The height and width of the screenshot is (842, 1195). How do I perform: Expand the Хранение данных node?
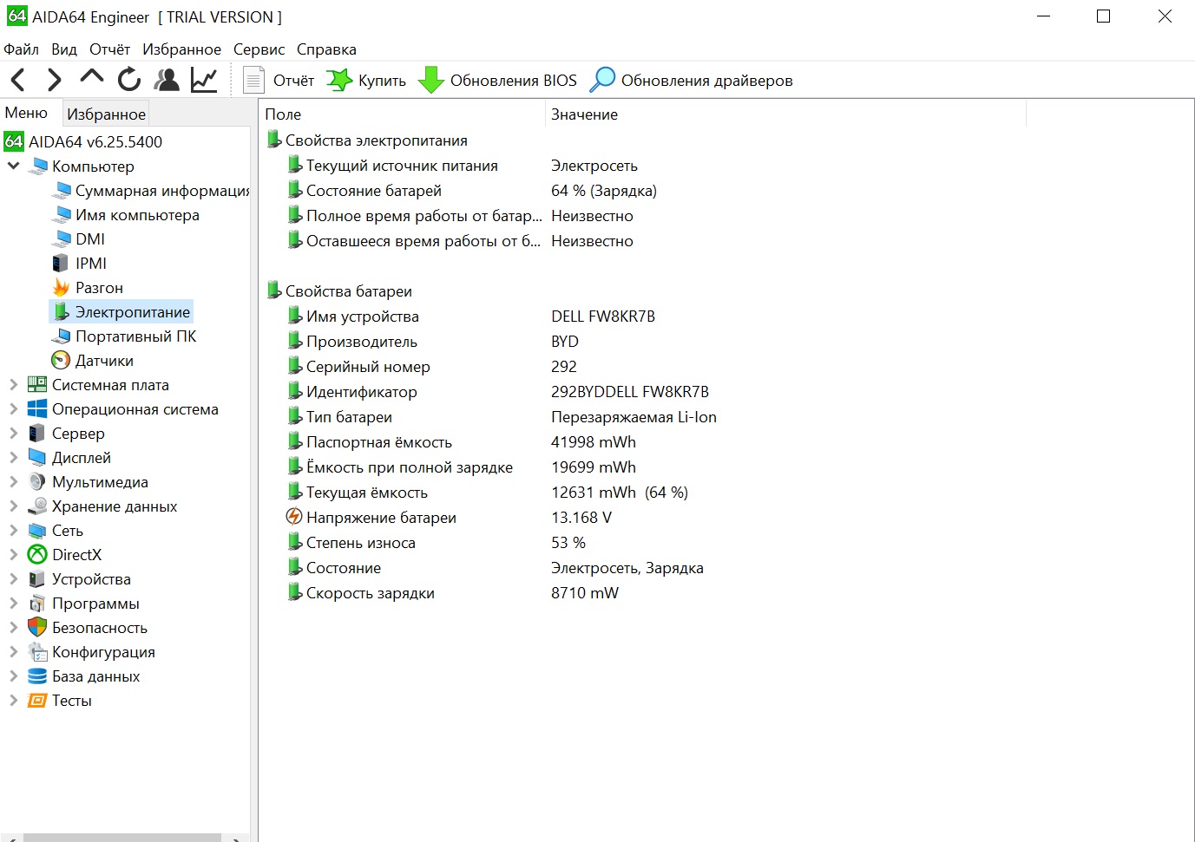13,506
